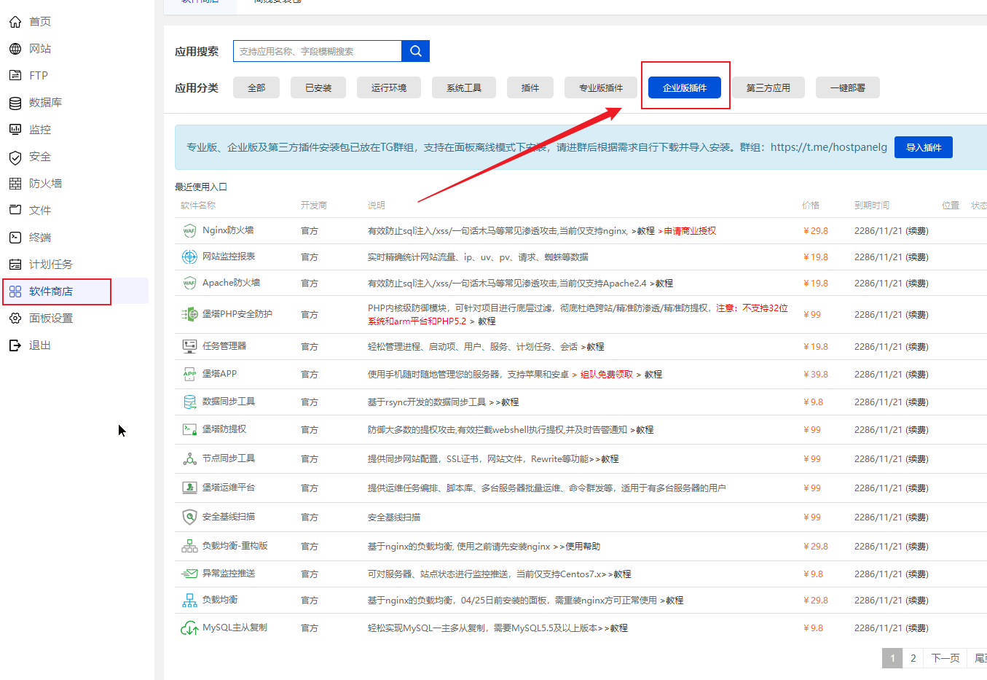Click the 任务管理器 plugin icon
This screenshot has height=680, width=987.
[189, 346]
